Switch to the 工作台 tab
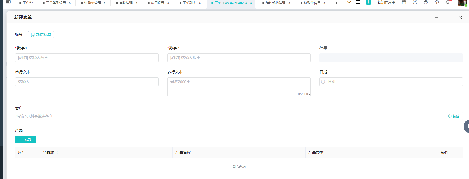 coord(27,3)
